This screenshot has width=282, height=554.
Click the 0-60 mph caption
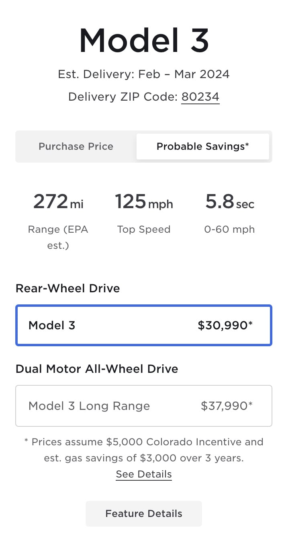pyautogui.click(x=229, y=229)
